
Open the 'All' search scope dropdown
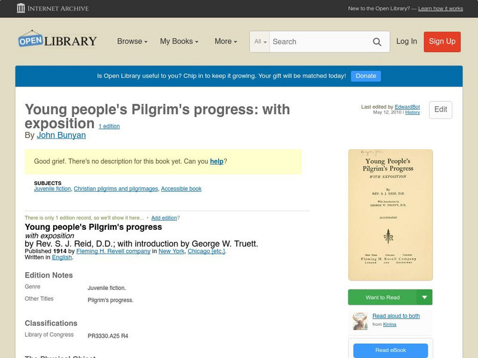[261, 42]
